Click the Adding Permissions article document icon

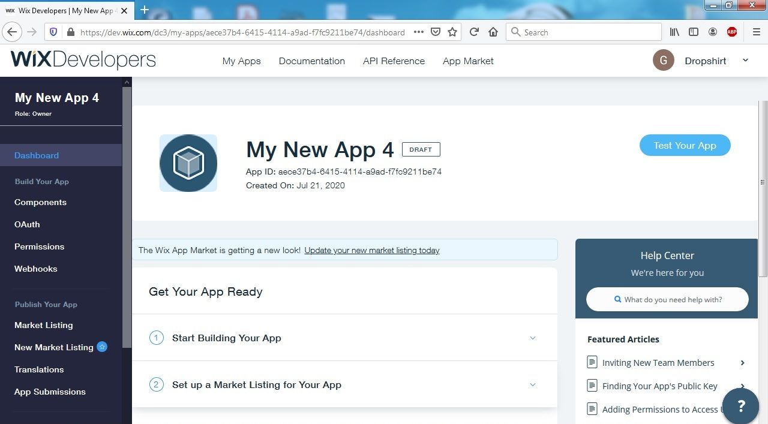pyautogui.click(x=592, y=409)
